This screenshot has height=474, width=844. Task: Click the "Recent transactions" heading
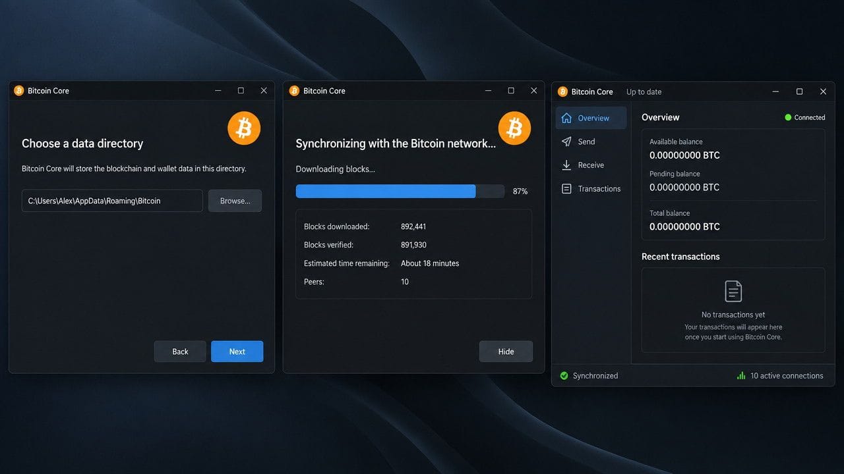[680, 257]
